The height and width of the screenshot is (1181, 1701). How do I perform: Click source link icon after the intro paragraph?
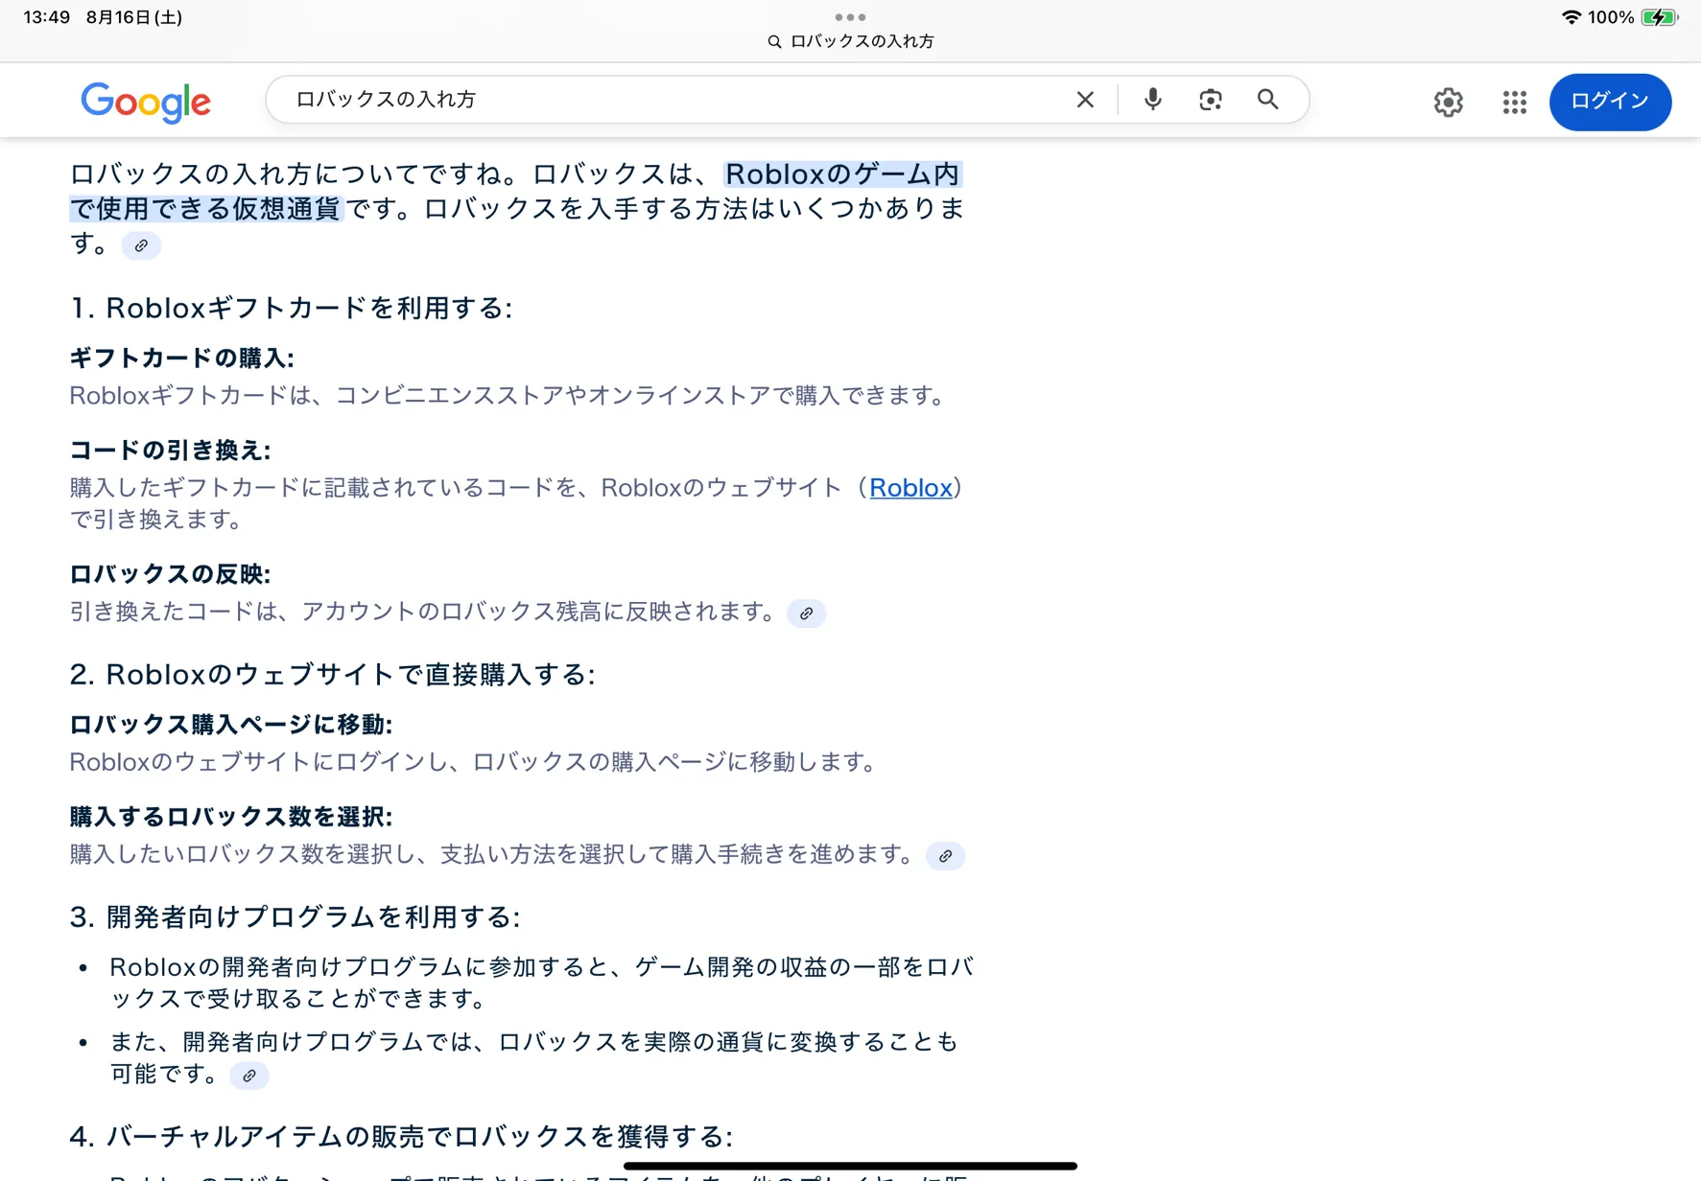(141, 245)
